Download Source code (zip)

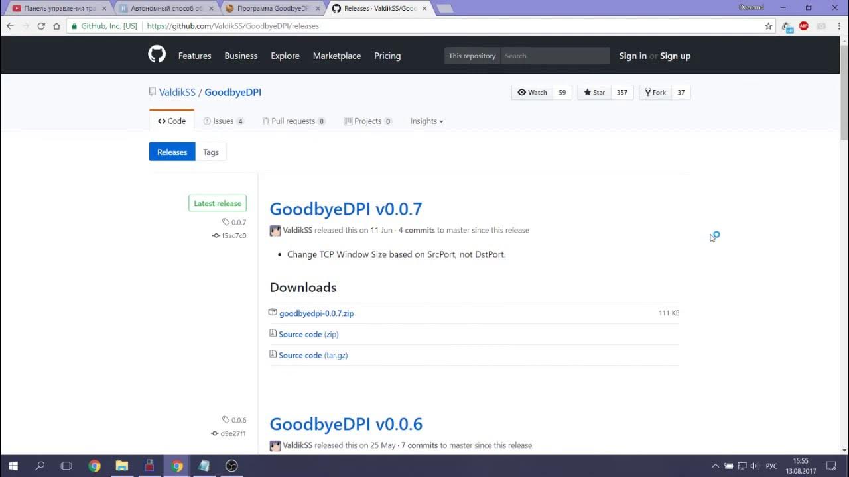pyautogui.click(x=308, y=335)
